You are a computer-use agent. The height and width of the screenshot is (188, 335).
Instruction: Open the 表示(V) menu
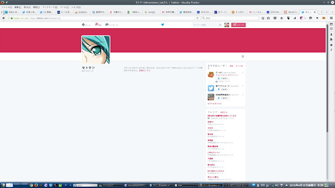[x=27, y=7]
